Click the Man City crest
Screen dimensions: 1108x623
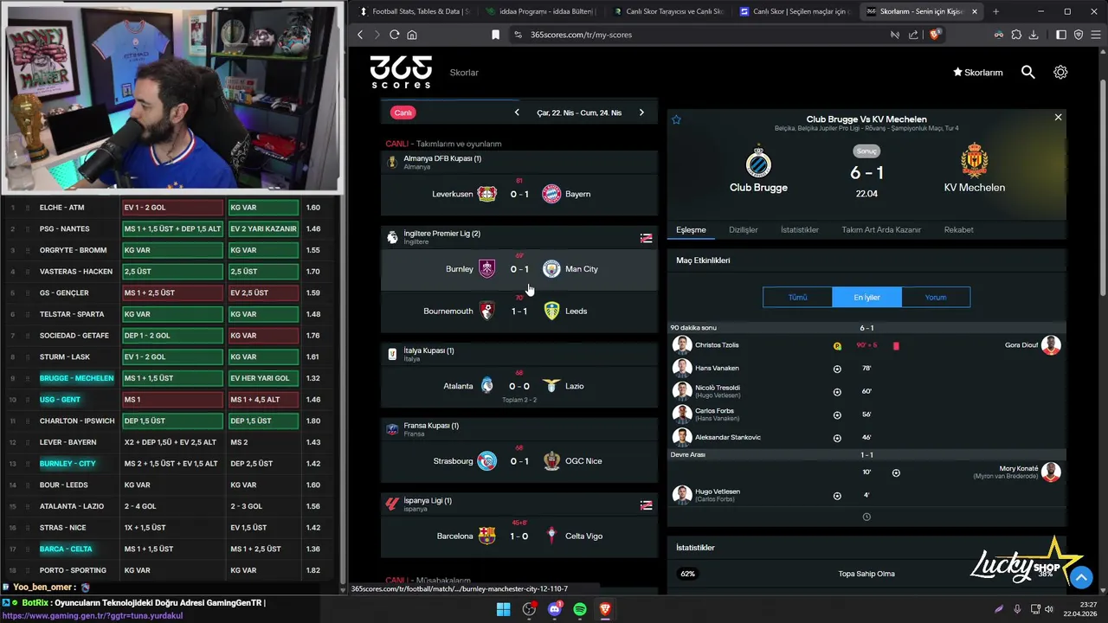(551, 269)
